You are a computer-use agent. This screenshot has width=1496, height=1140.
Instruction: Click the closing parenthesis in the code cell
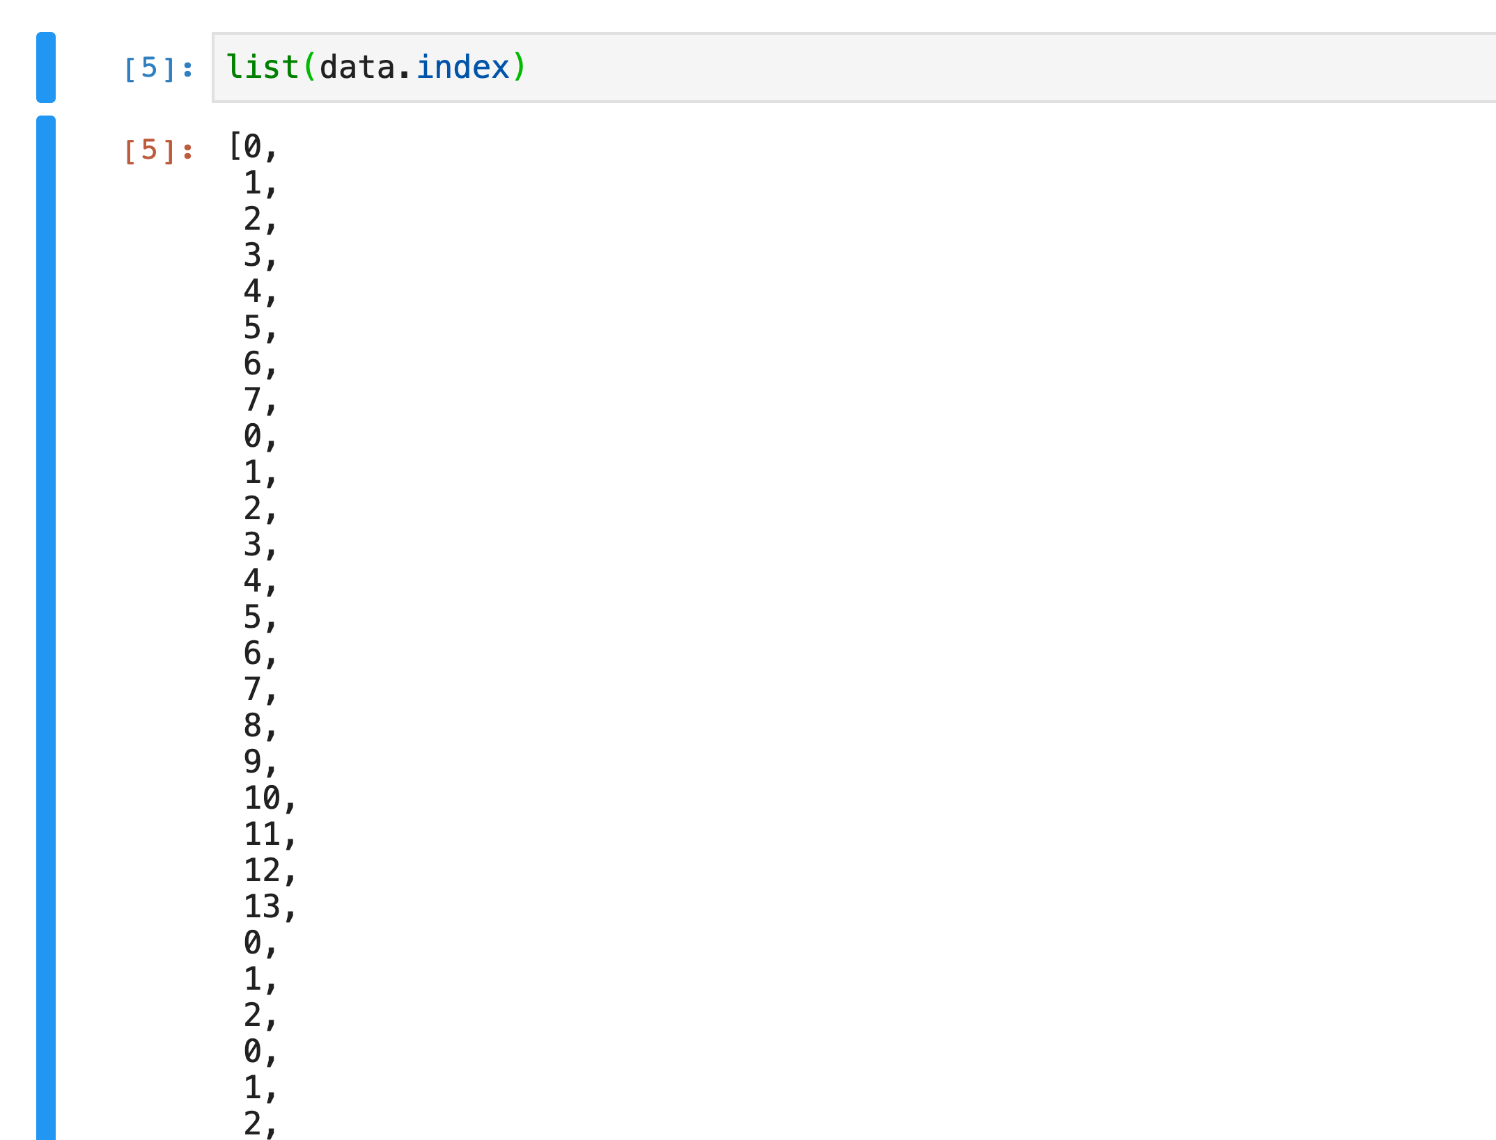(520, 67)
